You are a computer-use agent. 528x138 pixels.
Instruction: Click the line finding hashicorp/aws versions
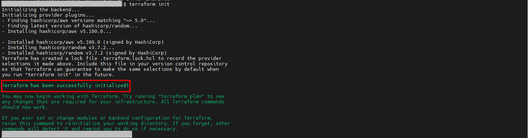tap(78, 21)
